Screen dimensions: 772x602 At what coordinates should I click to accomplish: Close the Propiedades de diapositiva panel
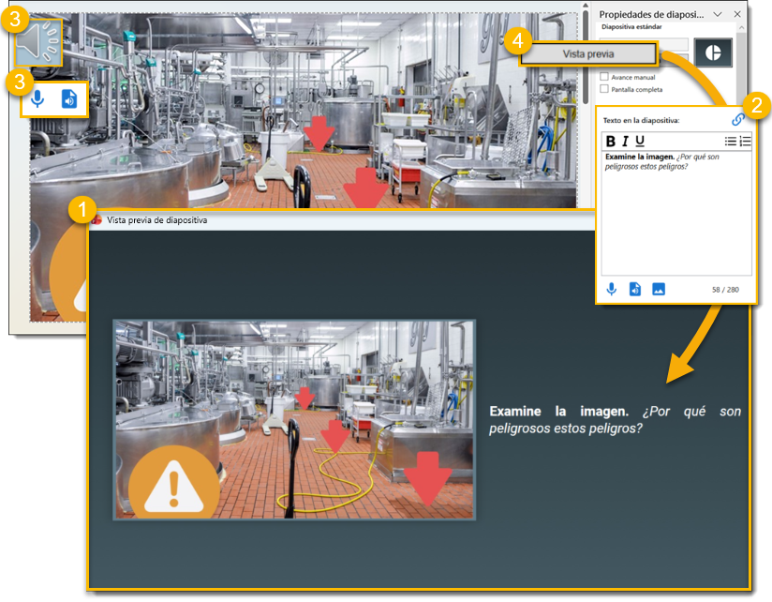tap(737, 14)
